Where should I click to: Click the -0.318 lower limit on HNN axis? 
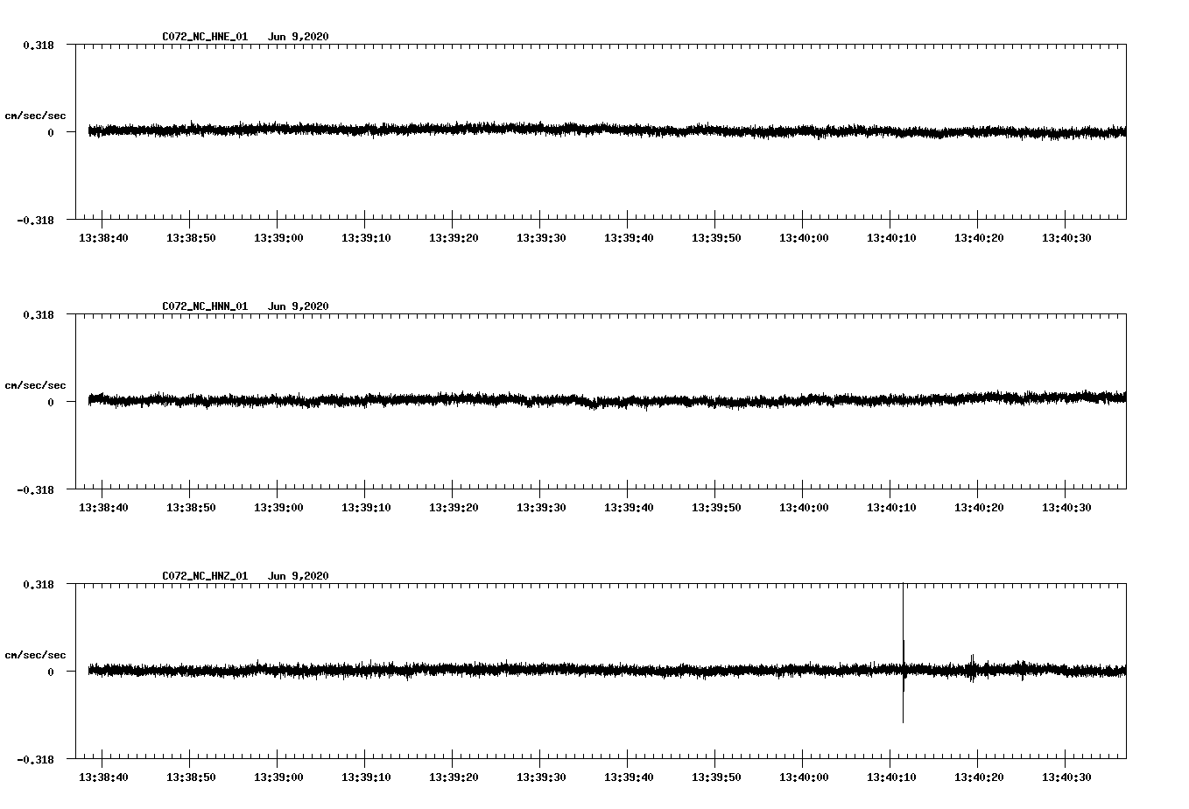pos(35,490)
